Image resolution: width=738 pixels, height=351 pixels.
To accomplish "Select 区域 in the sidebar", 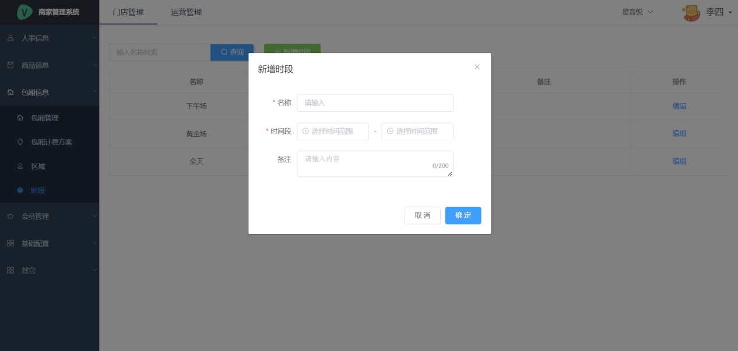I will click(x=38, y=166).
